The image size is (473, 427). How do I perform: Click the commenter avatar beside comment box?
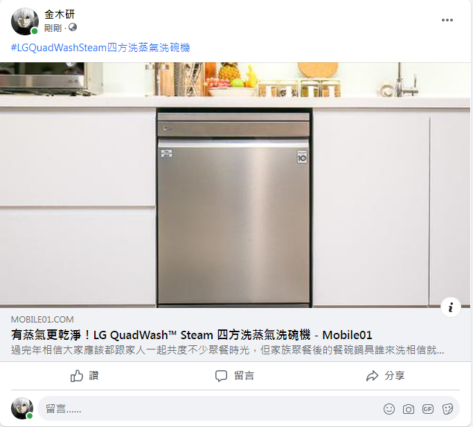pos(22,408)
